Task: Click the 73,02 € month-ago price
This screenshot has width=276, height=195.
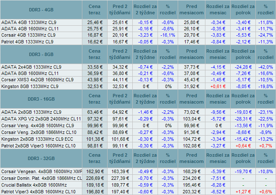Action: click(192, 112)
